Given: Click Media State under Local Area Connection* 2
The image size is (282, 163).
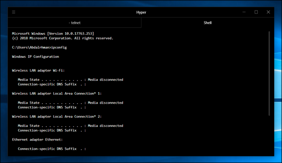Looking at the screenshot, I should tap(70, 126).
